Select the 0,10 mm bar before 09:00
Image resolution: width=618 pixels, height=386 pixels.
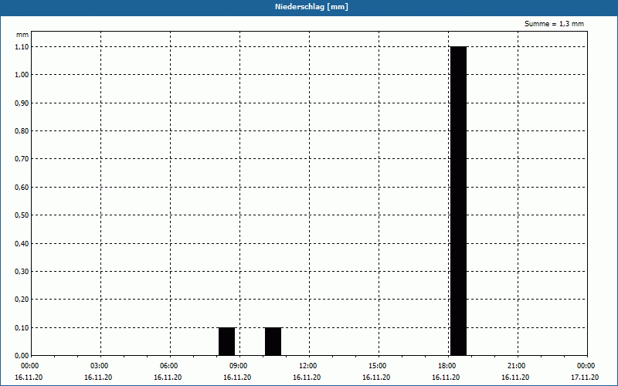pos(226,341)
